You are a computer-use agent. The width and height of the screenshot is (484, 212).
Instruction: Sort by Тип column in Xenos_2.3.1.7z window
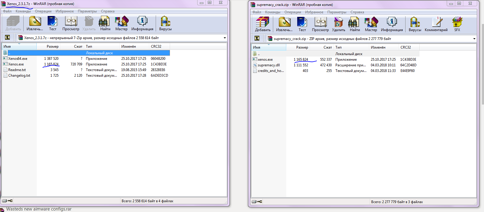click(102, 46)
